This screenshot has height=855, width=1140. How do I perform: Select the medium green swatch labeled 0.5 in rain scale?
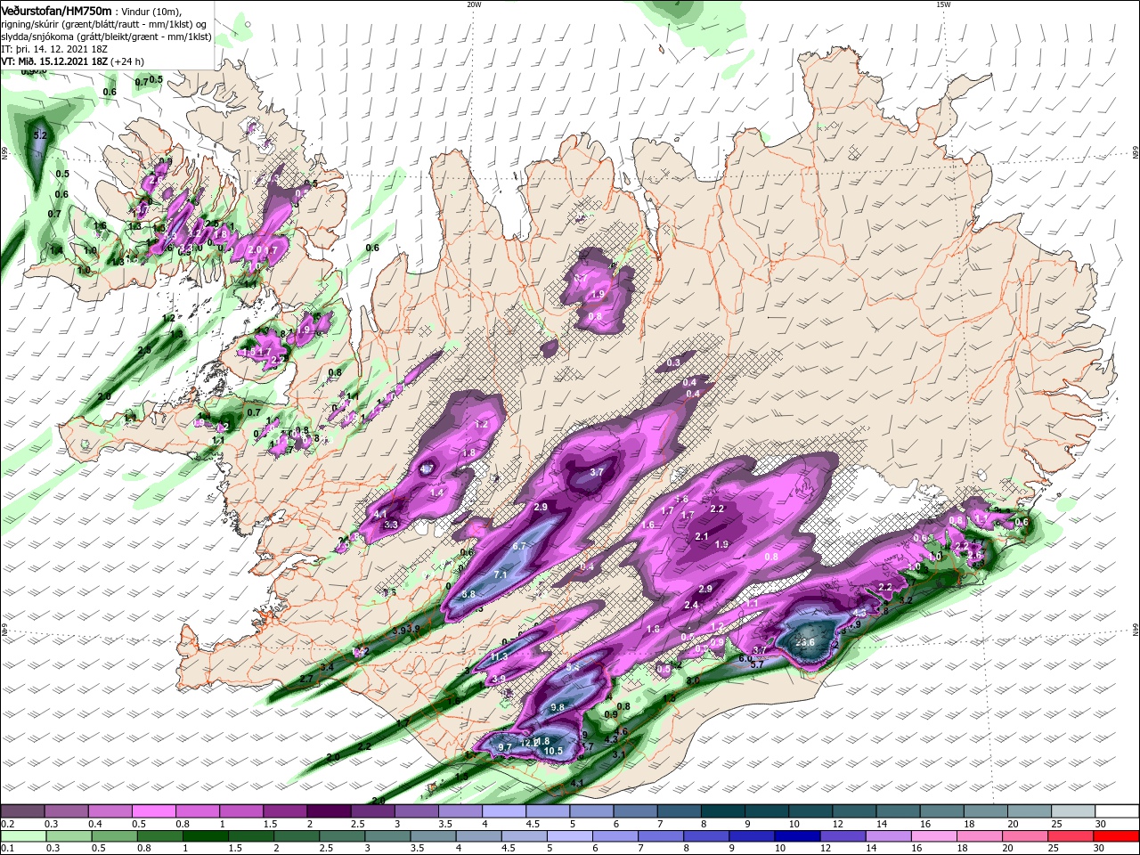click(x=113, y=836)
